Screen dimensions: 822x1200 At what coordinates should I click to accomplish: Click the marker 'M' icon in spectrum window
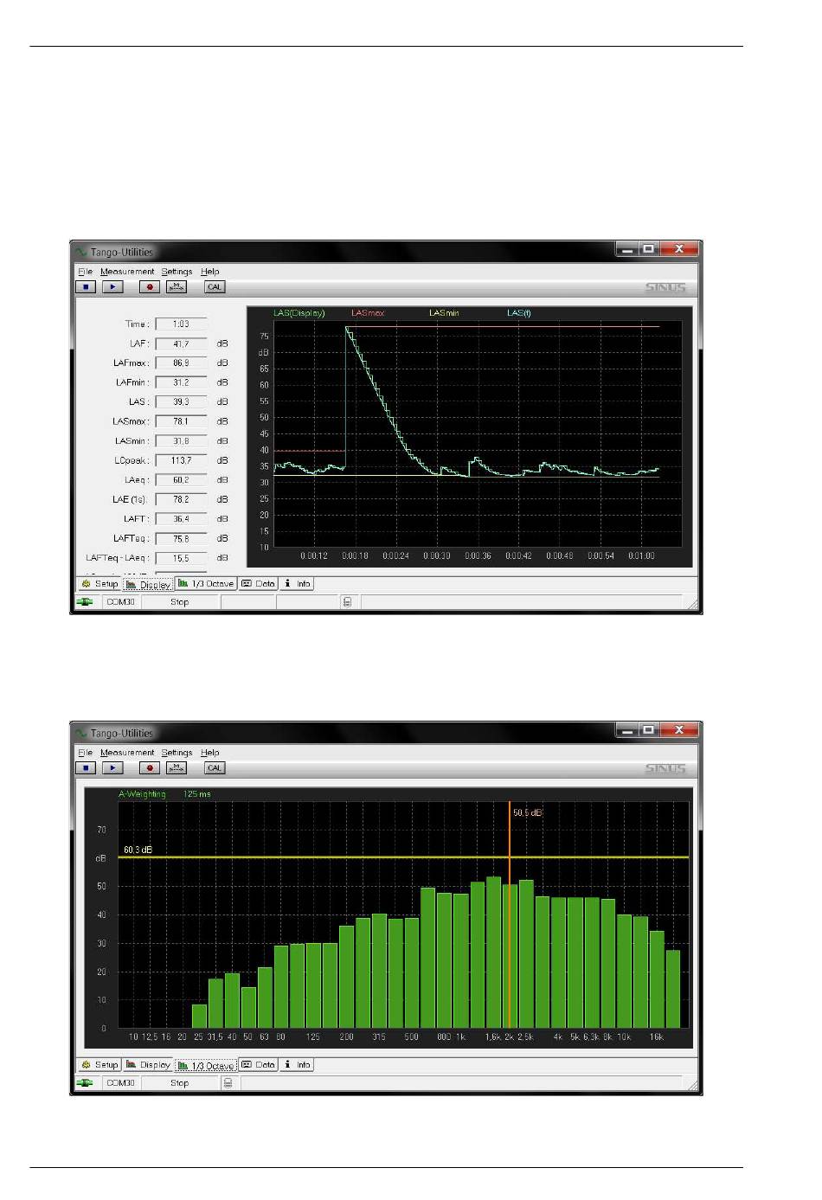click(177, 768)
